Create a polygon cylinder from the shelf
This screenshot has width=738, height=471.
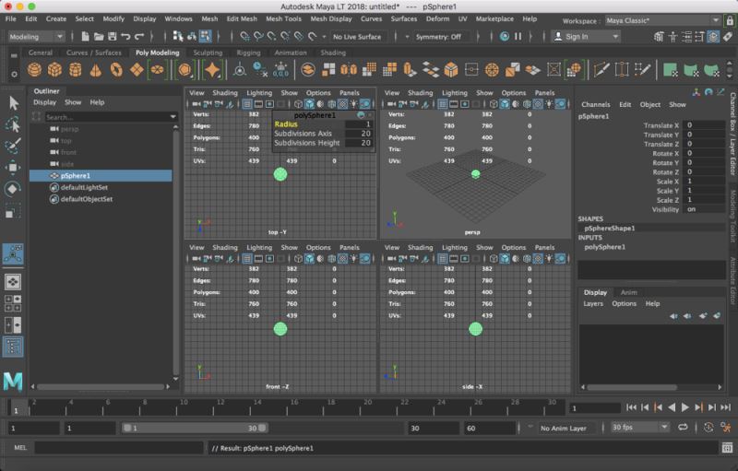pyautogui.click(x=76, y=70)
